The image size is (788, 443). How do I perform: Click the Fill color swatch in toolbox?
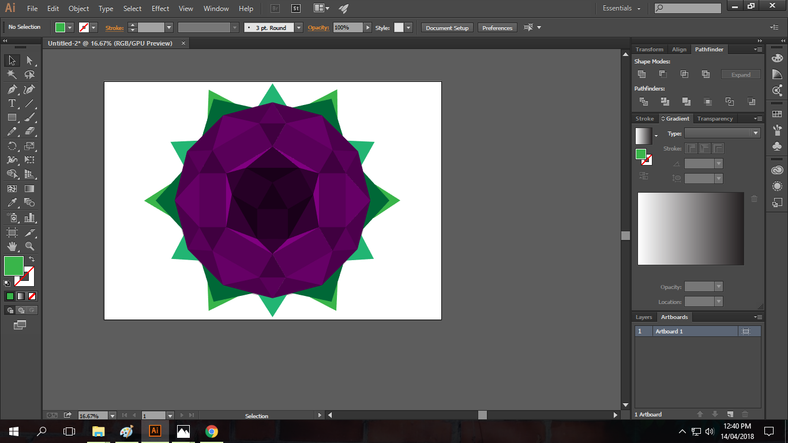pos(14,266)
